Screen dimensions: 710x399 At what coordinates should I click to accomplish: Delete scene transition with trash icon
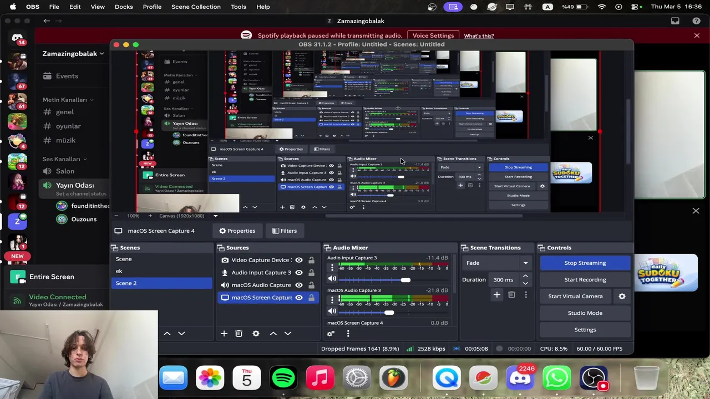click(511, 295)
